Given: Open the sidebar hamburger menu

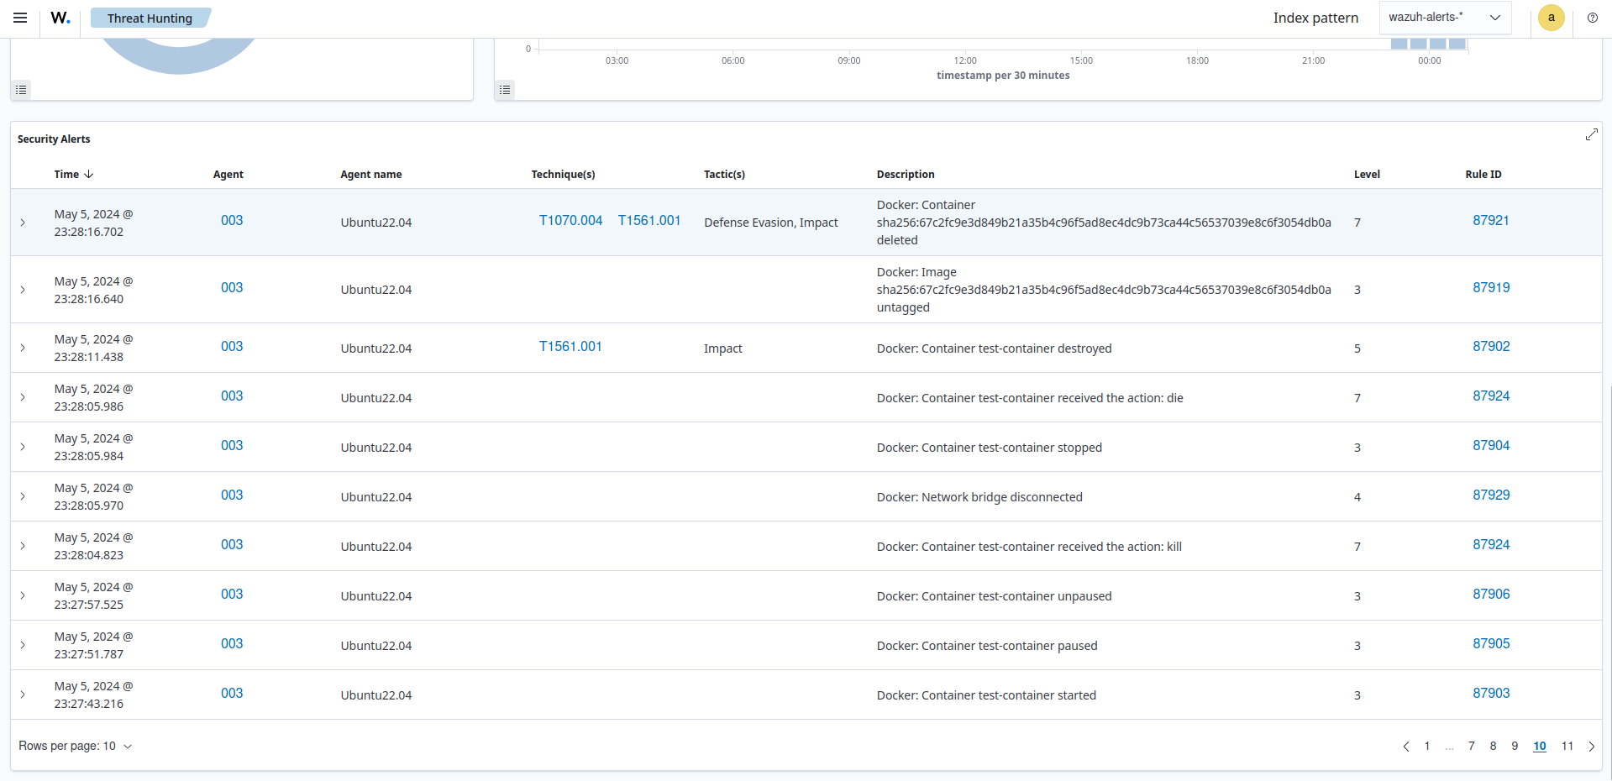Looking at the screenshot, I should tap(20, 17).
